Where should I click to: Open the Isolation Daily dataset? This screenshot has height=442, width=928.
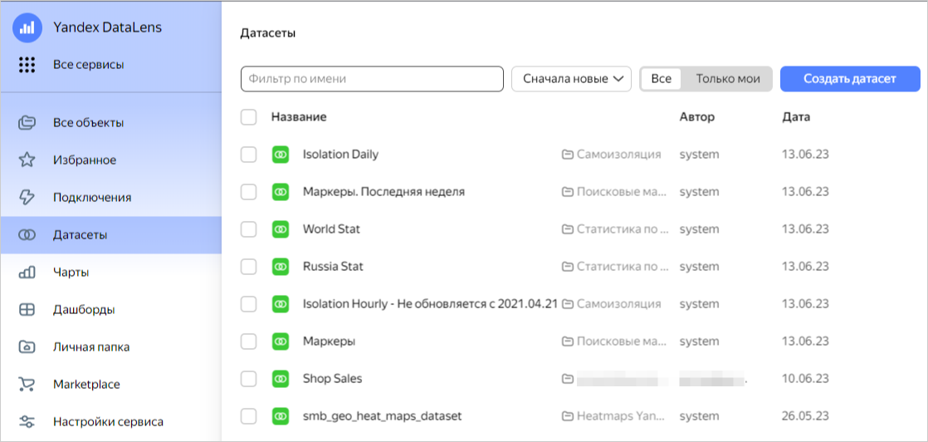click(x=340, y=155)
